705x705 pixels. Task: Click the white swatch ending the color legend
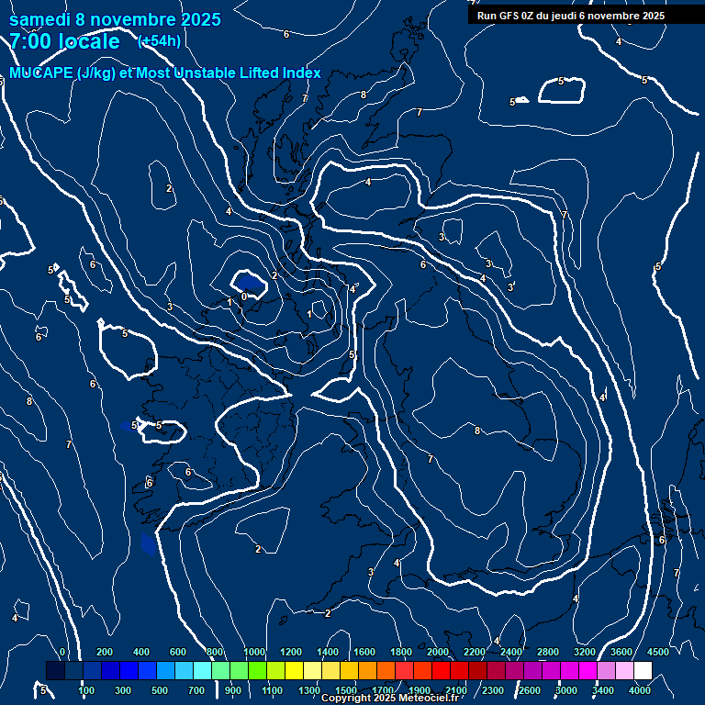pyautogui.click(x=643, y=670)
